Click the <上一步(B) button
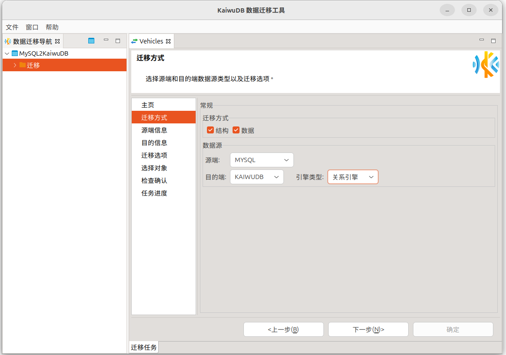Screen dimensions: 506x355 283,329
